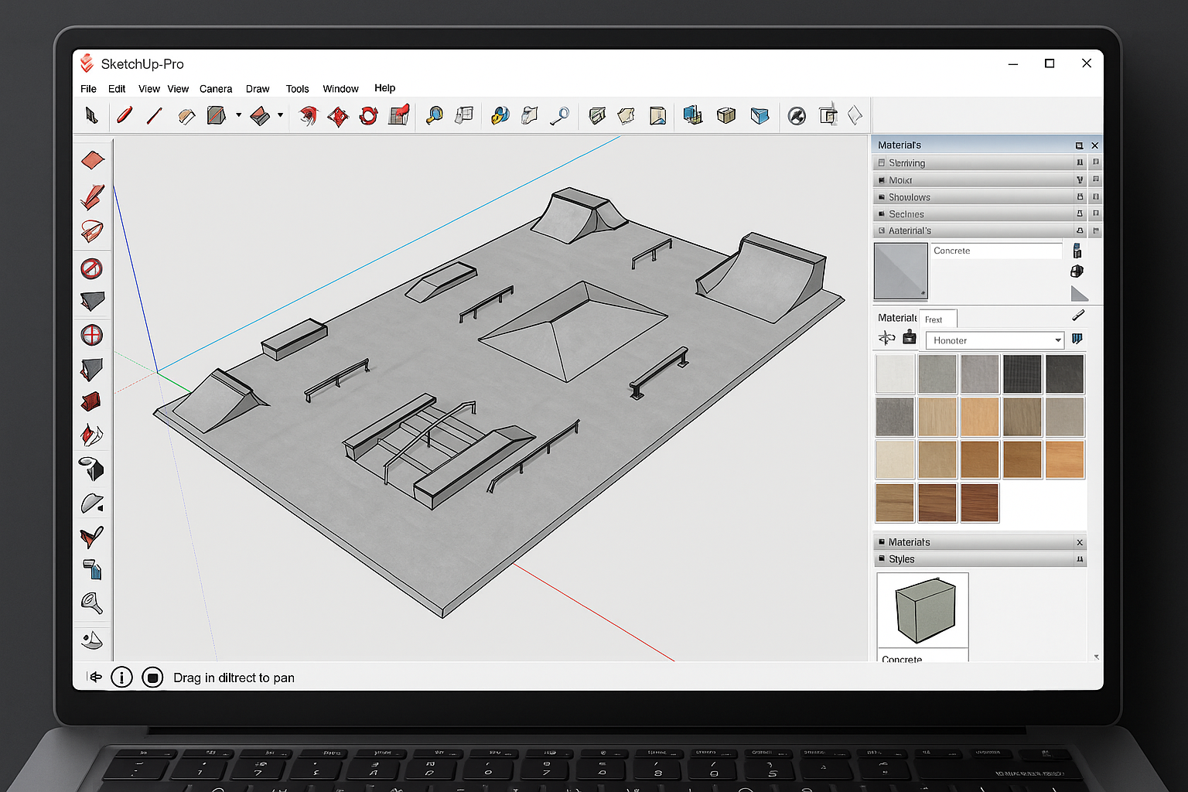Screen dimensions: 1188x792
Task: Click the stop circle icon in status bar
Action: pyautogui.click(x=153, y=678)
